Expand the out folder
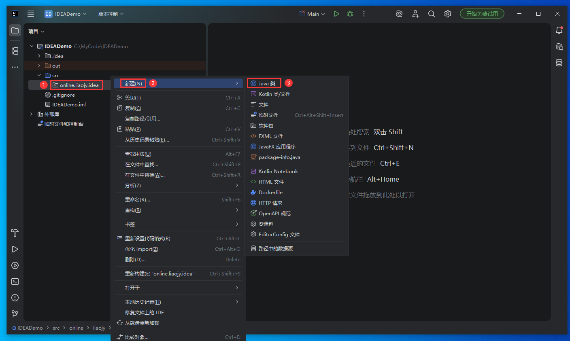The image size is (570, 341). pos(39,66)
